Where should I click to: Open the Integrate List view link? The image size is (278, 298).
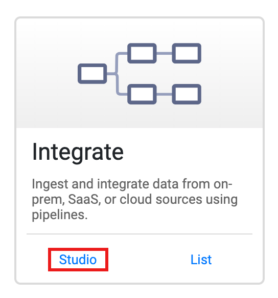click(201, 260)
